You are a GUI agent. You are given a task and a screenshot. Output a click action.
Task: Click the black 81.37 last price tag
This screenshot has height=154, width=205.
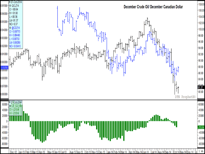coord(201,87)
